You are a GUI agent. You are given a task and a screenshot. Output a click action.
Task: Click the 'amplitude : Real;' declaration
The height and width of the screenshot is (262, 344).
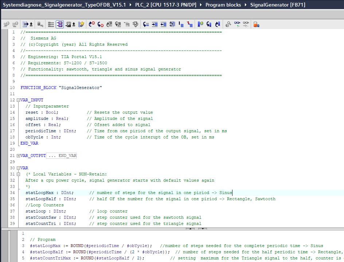coord(47,118)
